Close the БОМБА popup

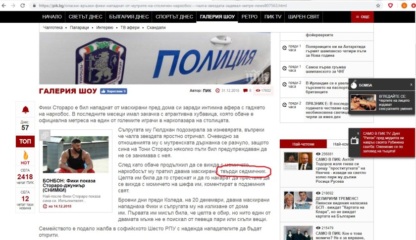click(411, 84)
